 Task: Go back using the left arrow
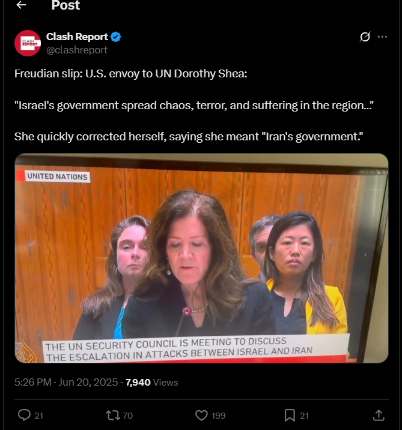point(21,5)
